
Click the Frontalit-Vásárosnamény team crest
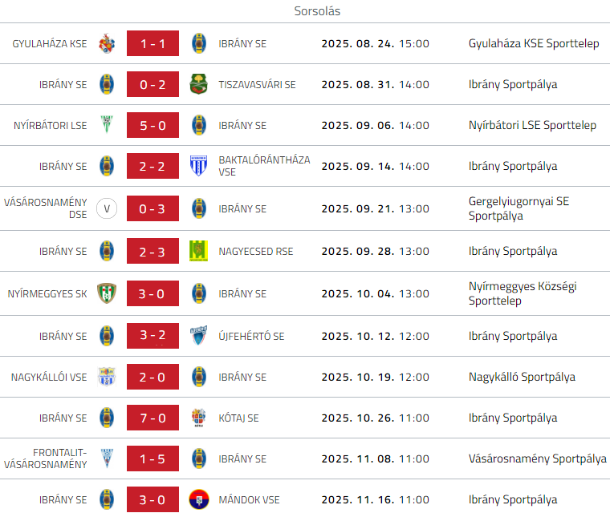pos(107,458)
